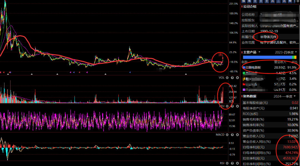Click the 财务数据 section header
The image size is (300, 166).
click(x=250, y=96)
